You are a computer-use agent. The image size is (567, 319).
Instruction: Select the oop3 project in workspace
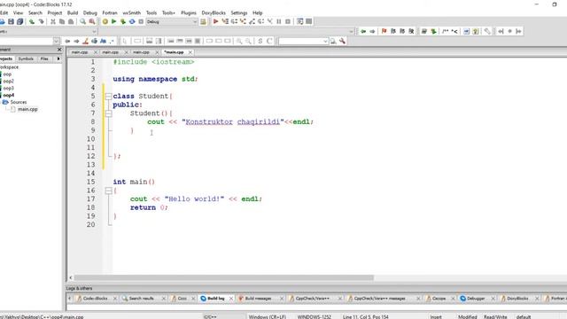(8, 88)
